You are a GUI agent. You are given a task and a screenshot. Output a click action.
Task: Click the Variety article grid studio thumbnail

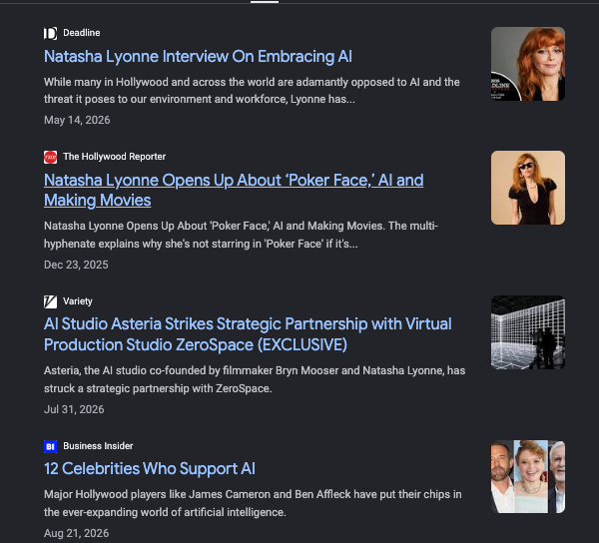[x=528, y=332]
